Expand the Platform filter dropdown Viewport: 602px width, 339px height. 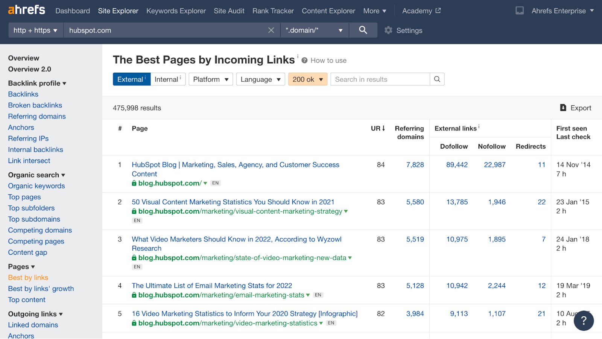click(211, 79)
